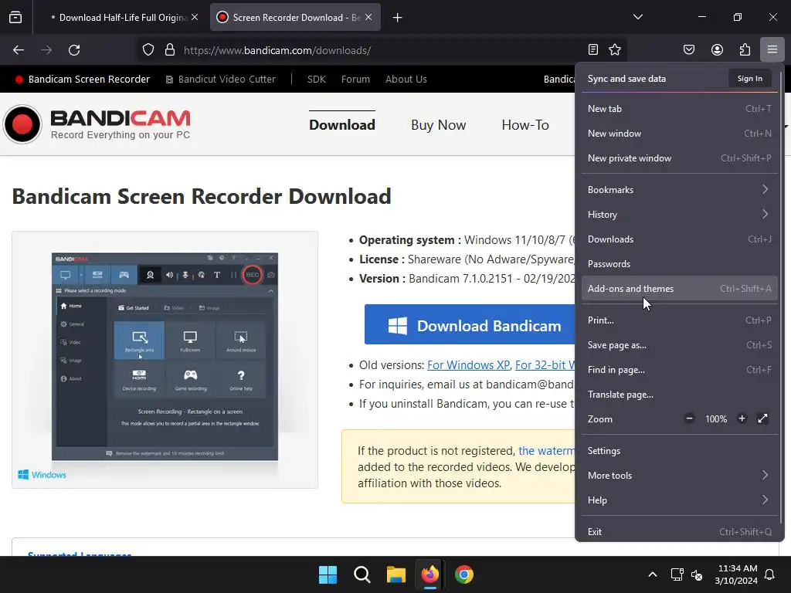Reset zoom via 100% label
791x593 pixels.
(x=716, y=419)
